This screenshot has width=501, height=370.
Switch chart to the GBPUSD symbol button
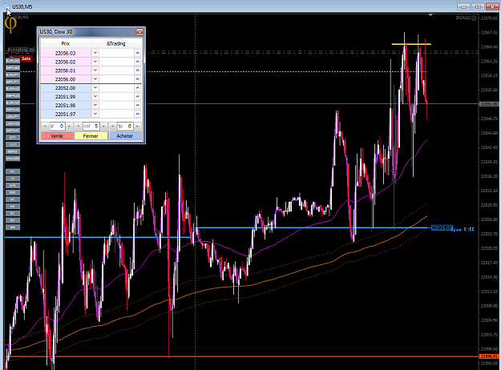tap(13, 68)
